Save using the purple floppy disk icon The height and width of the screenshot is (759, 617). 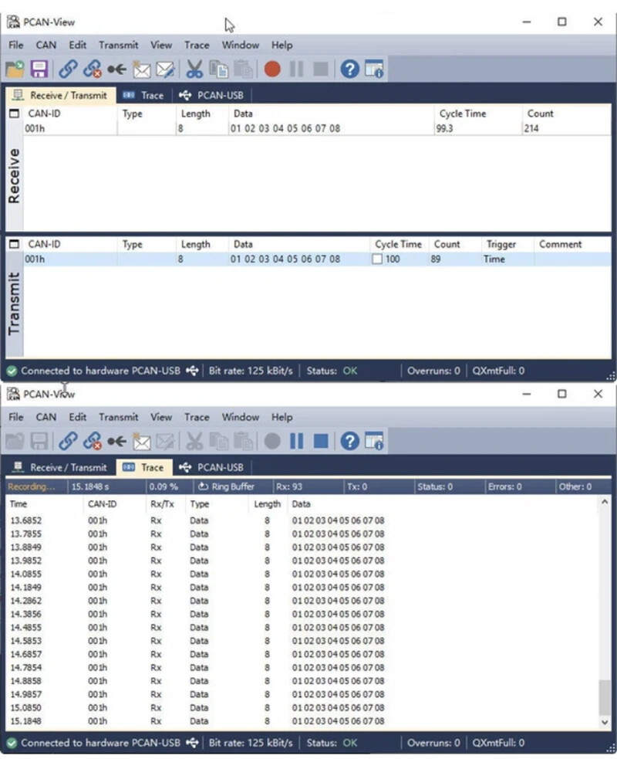click(39, 69)
